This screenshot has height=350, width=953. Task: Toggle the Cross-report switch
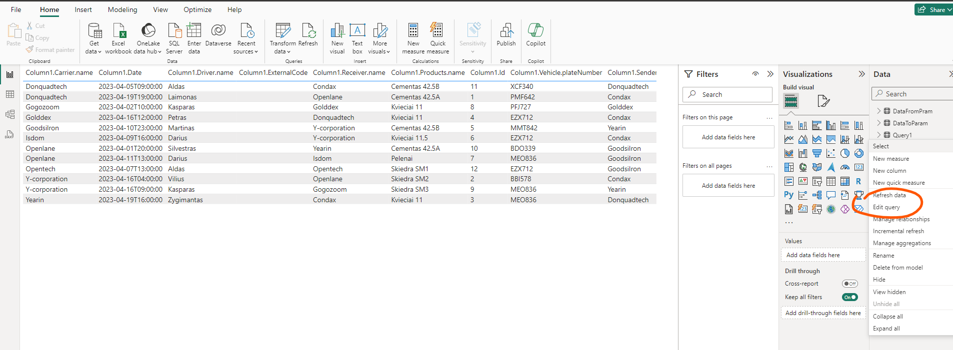click(849, 284)
